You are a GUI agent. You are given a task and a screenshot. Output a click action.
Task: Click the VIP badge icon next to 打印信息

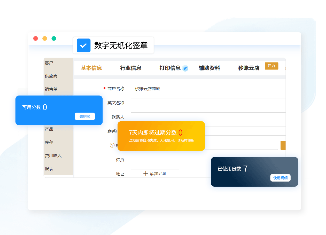[185, 68]
